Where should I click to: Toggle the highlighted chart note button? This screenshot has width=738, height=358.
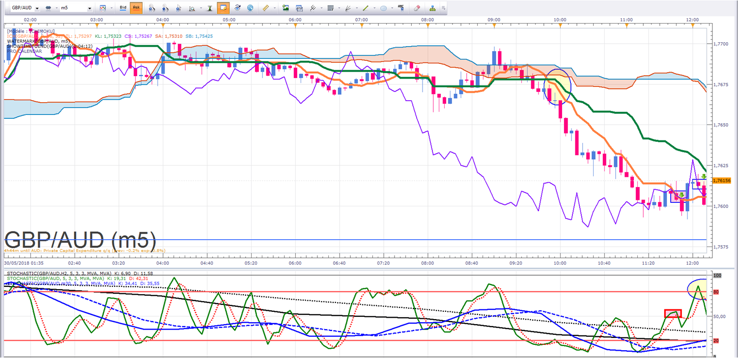click(x=223, y=8)
